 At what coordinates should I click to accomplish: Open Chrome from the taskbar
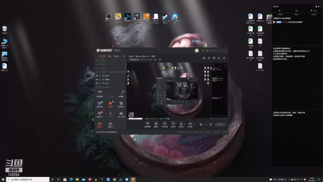[x=114, y=180]
